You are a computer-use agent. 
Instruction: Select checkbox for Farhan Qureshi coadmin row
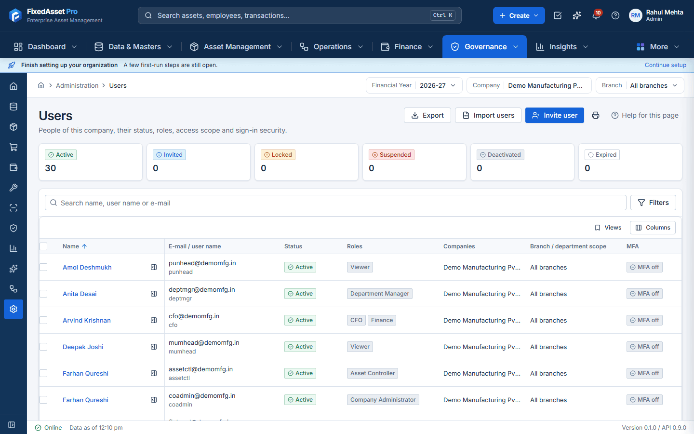[x=43, y=400]
